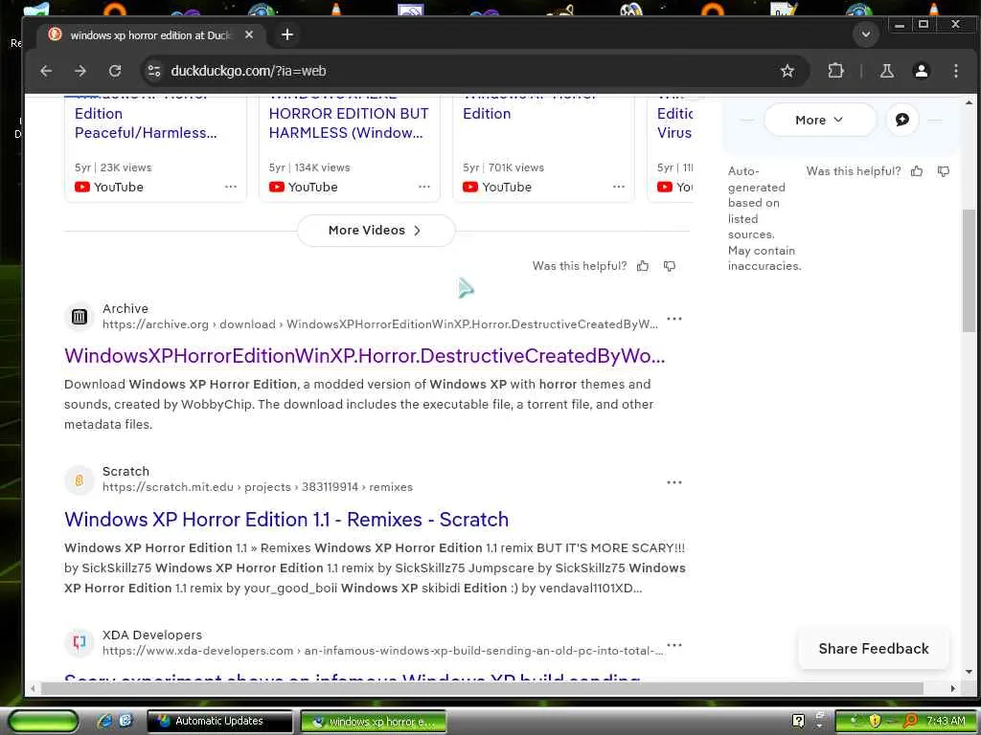Image resolution: width=981 pixels, height=735 pixels.
Task: Open the scratch.mit.edu result URL
Action: [257, 487]
